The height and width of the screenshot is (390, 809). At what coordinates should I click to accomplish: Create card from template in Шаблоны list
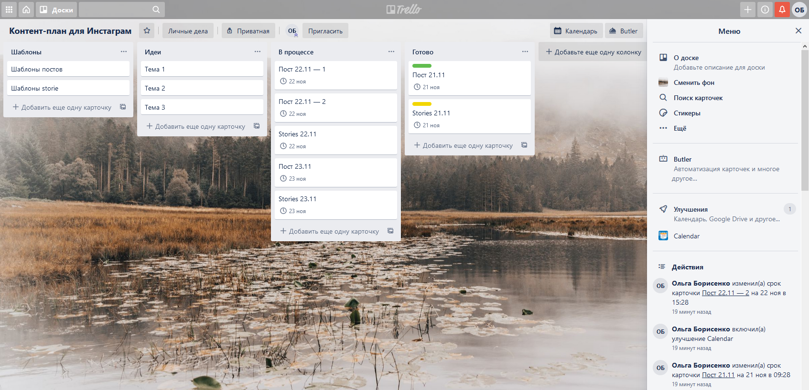pyautogui.click(x=123, y=107)
